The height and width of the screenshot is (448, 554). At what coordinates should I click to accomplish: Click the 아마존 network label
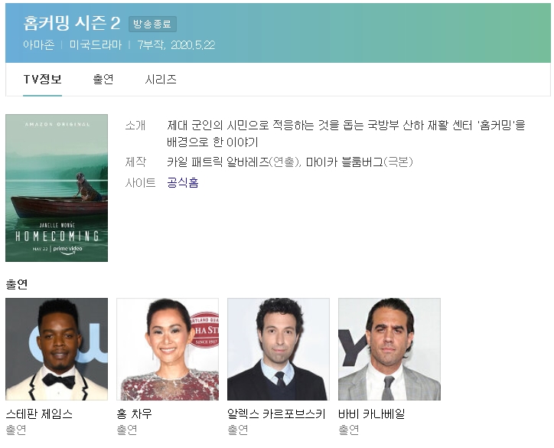pos(39,45)
